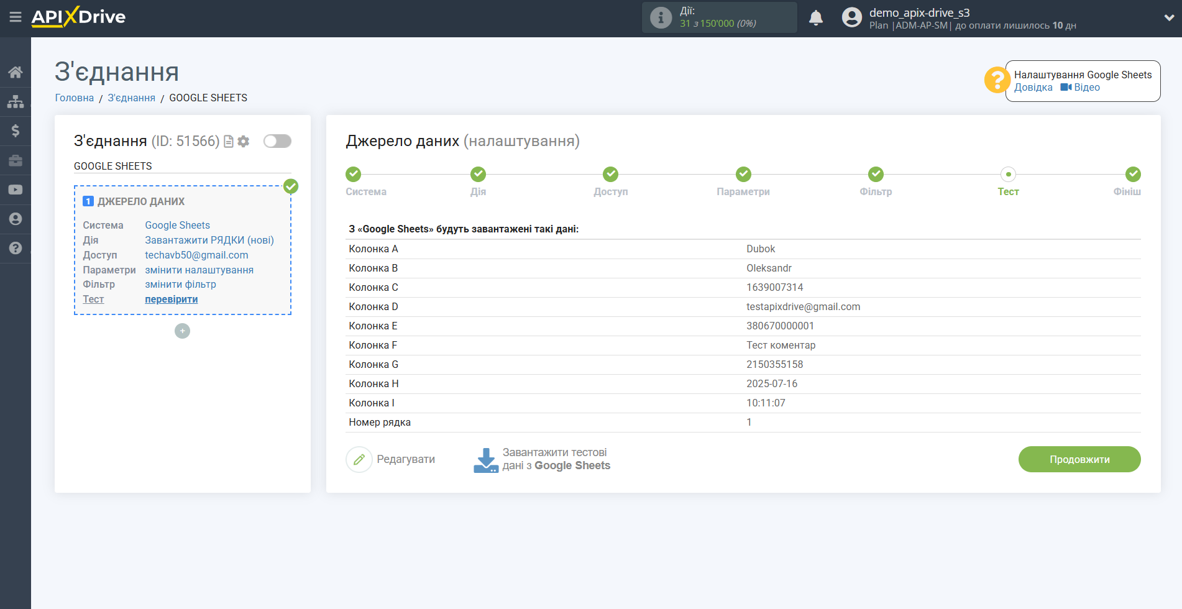Click the yellow question mark help icon
Screen dimensions: 1182x609
[x=997, y=80]
